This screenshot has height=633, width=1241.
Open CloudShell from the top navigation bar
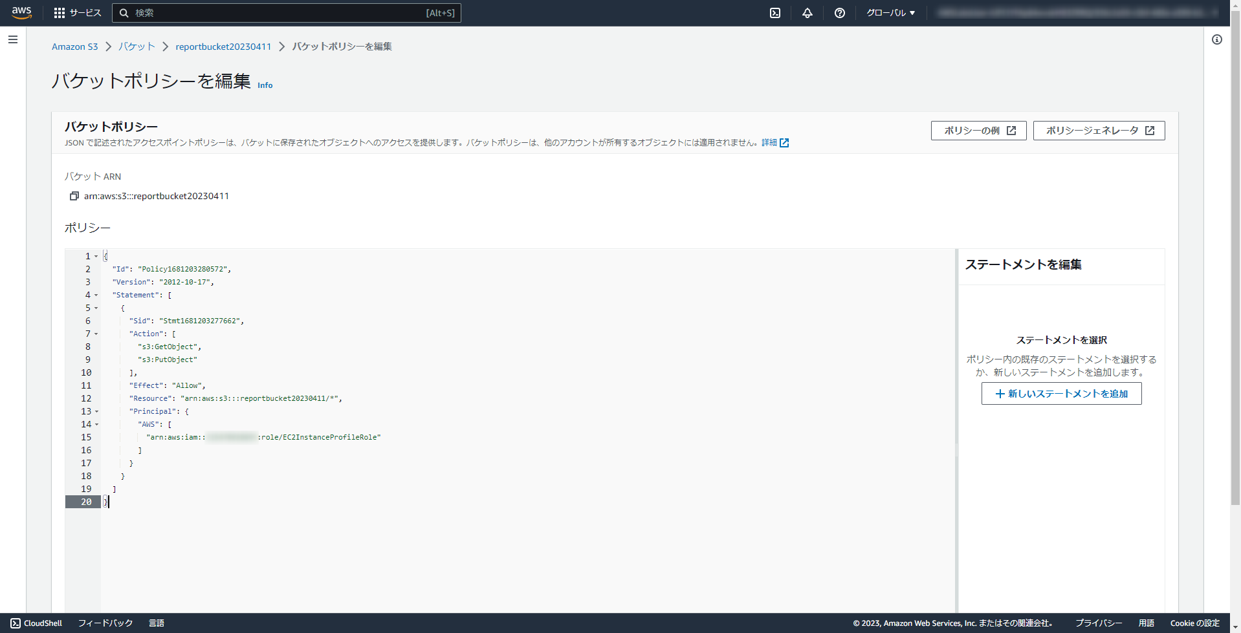click(x=774, y=12)
